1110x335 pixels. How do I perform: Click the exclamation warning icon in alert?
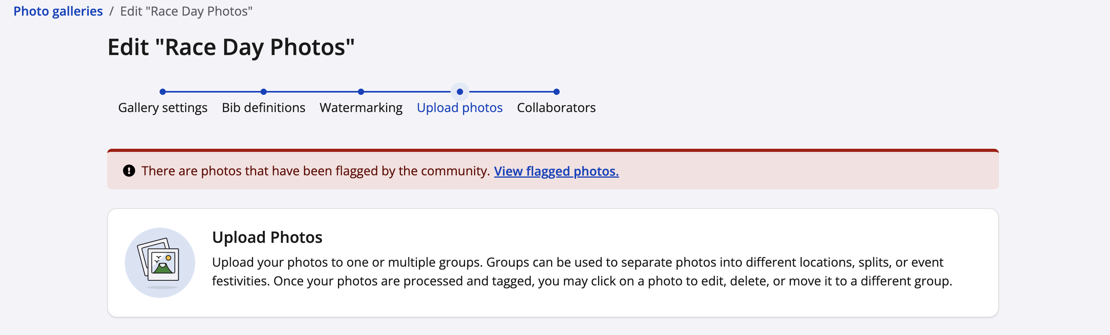(x=129, y=171)
